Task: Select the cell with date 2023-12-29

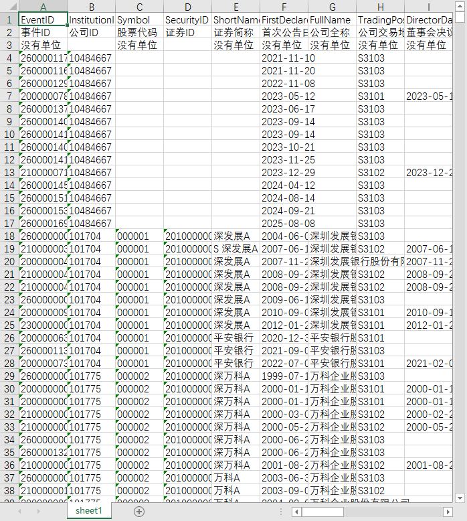Action: coord(284,173)
